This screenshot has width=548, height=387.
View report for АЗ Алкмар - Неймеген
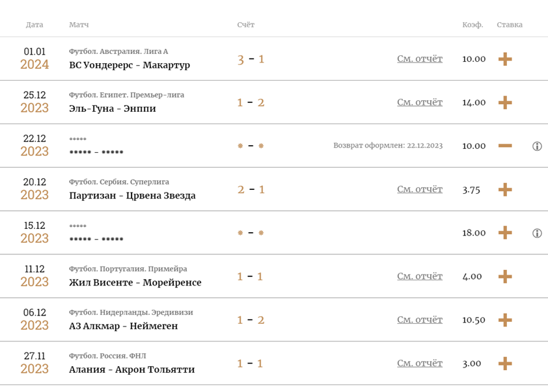tap(420, 319)
